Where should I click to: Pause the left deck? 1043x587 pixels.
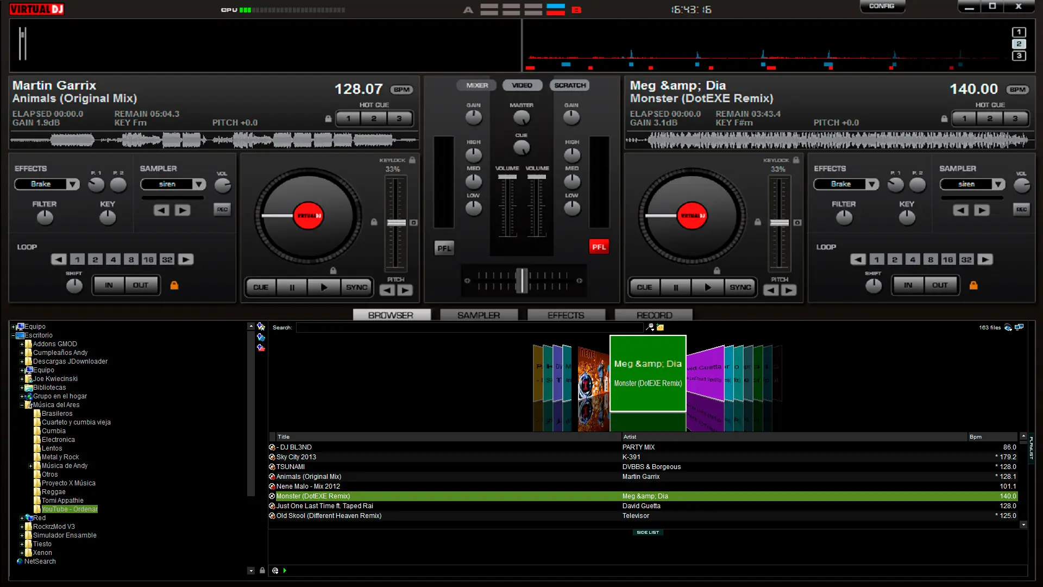(292, 287)
